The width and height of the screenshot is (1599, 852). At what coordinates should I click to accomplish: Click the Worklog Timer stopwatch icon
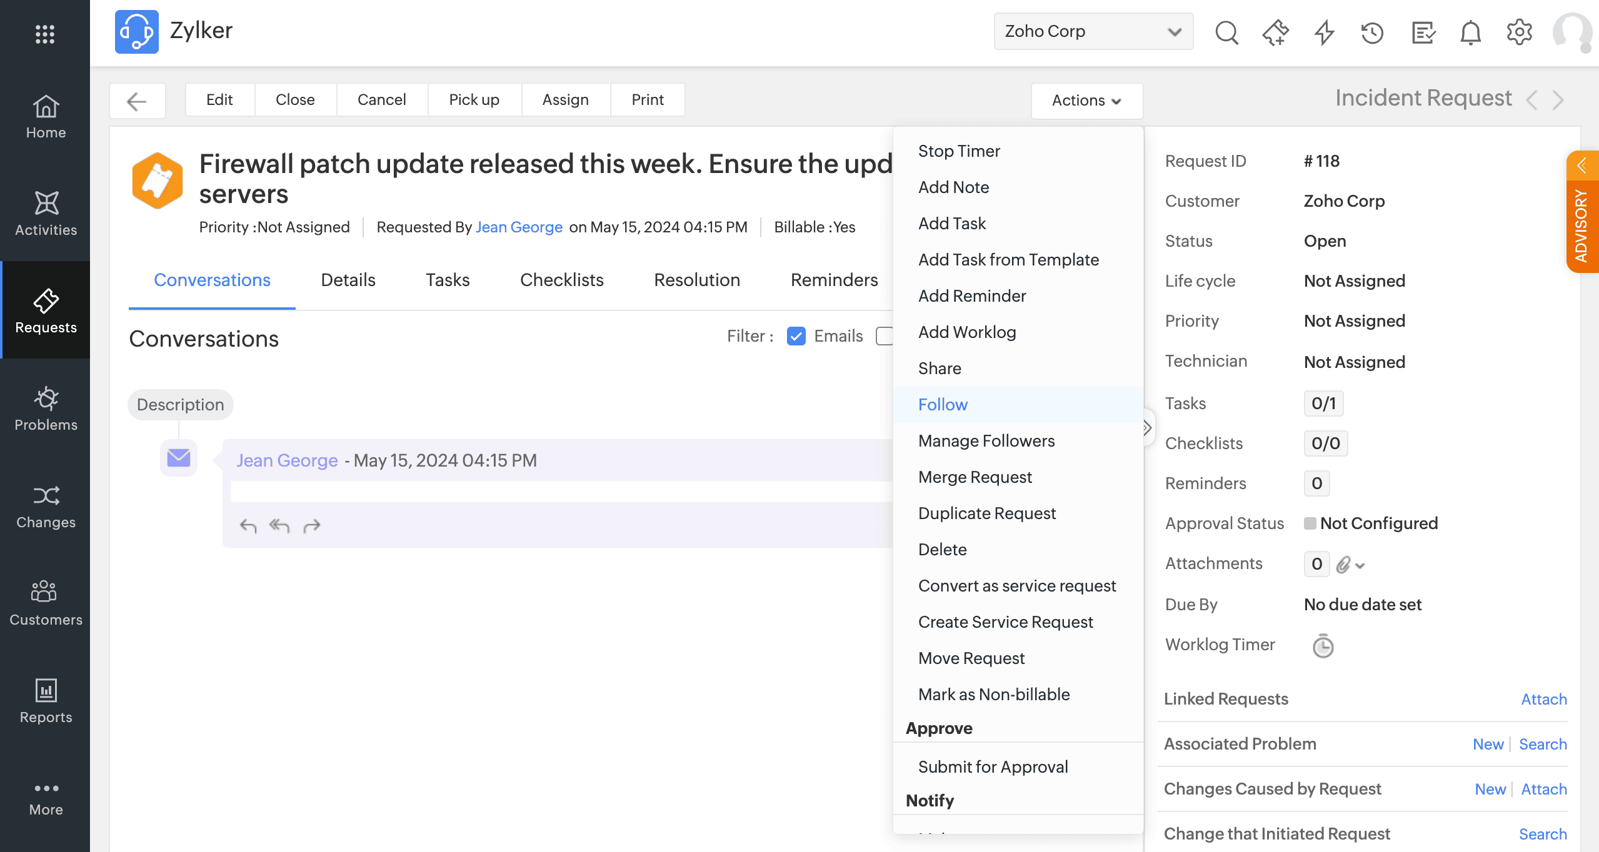point(1323,646)
